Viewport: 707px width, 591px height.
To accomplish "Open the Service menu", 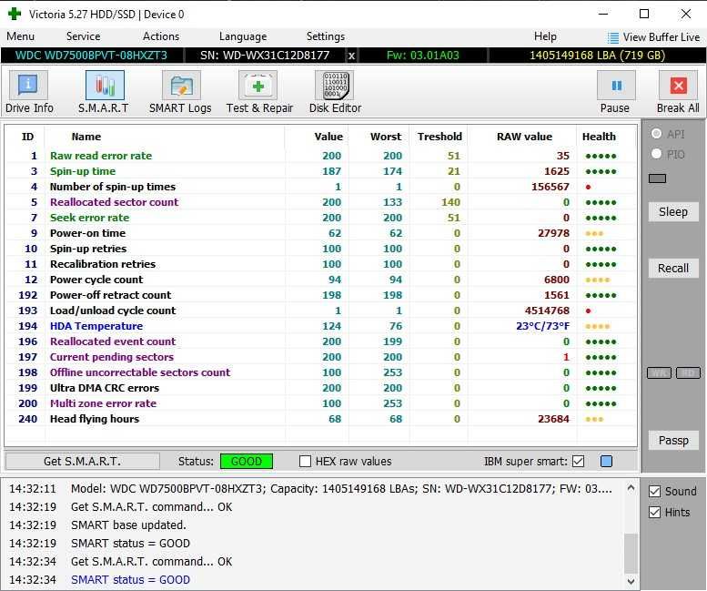I will tap(83, 36).
